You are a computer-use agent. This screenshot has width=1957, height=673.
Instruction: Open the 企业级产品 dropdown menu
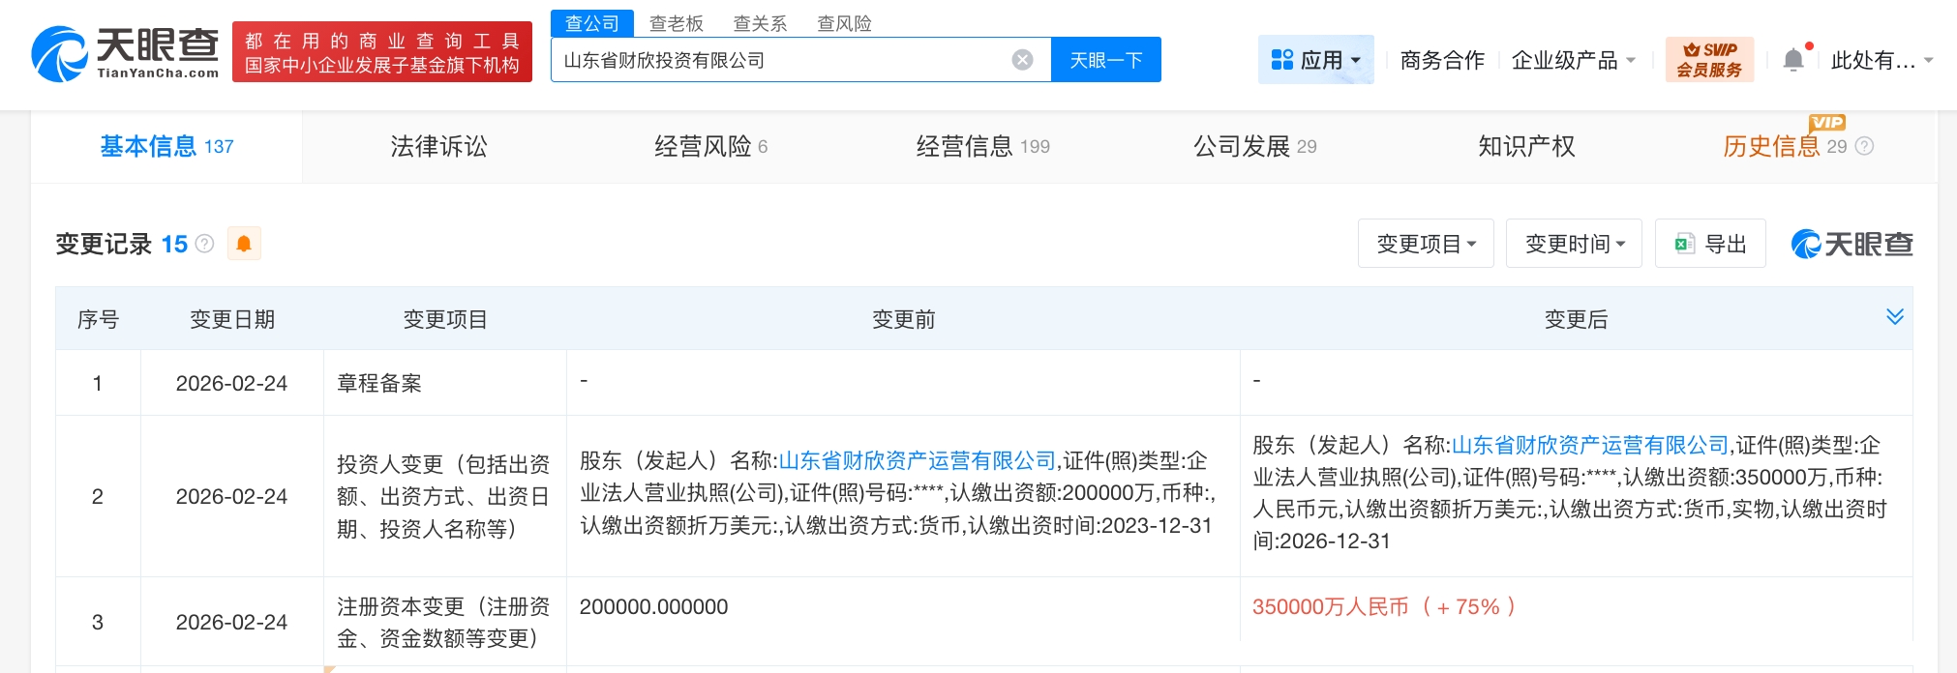pos(1573,60)
